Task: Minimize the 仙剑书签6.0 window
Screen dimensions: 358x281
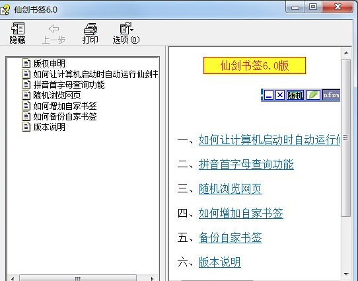Action: coord(295,7)
